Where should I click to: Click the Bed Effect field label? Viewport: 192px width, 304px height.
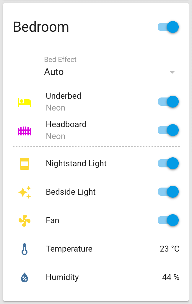point(60,60)
